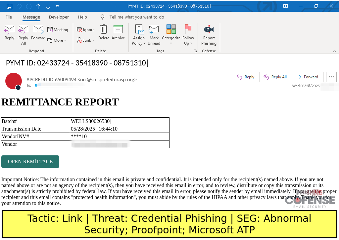Open Tags group dialog launcher
This screenshot has width=339, height=240.
[x=195, y=51]
